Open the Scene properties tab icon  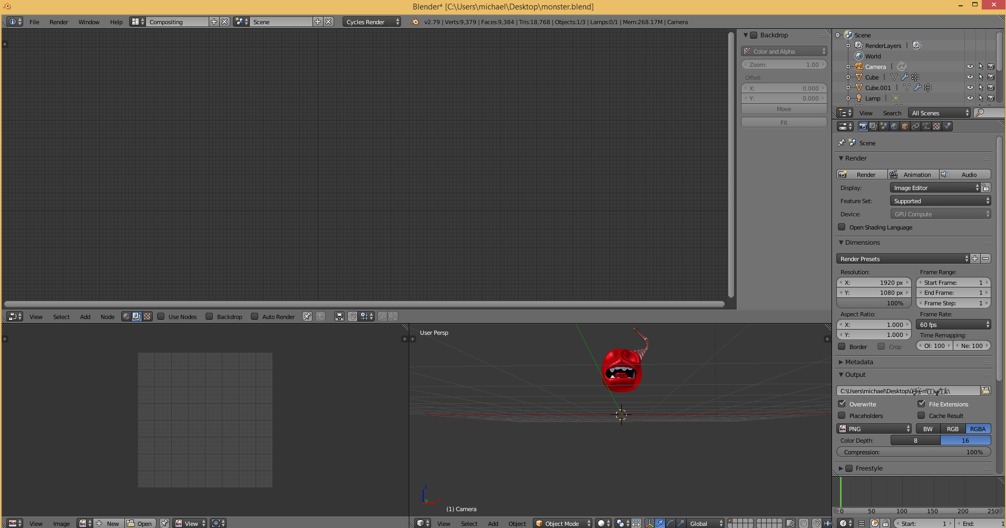(884, 126)
